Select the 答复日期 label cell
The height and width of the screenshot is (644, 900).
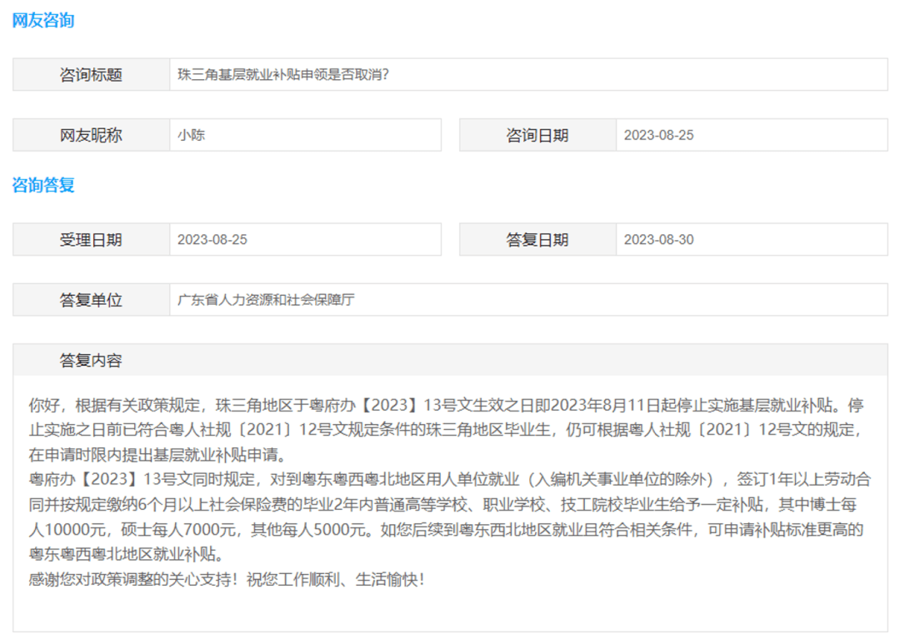(537, 240)
